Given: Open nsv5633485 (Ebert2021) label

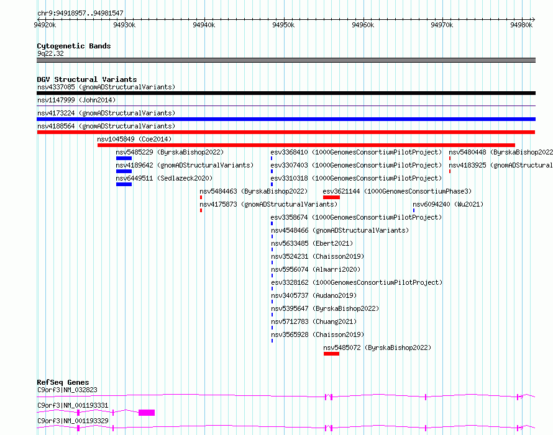Looking at the screenshot, I should click(312, 243).
